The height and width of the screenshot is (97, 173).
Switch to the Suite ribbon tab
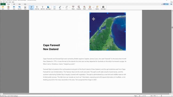25,4
